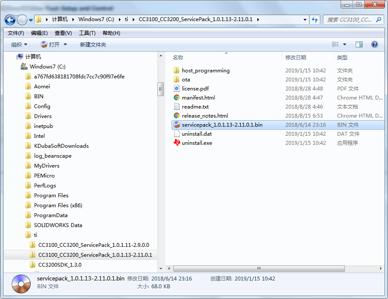
Task: Toggle the preview pane icon
Action: [x=359, y=44]
